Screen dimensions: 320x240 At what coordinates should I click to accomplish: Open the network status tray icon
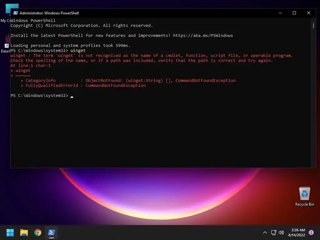[273, 232]
